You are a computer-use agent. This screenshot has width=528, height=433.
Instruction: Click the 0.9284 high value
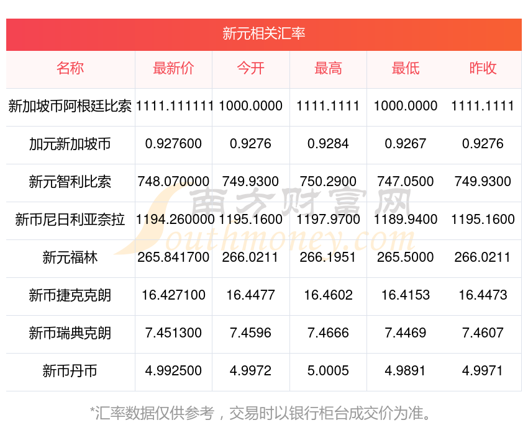pyautogui.click(x=328, y=144)
